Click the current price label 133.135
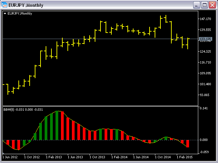218x163 pixels. click(x=206, y=39)
